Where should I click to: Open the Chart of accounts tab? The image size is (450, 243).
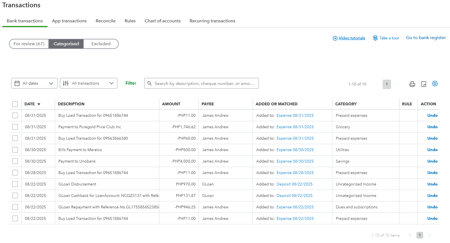click(x=162, y=21)
